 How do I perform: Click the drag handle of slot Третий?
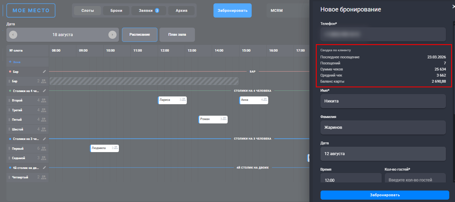[9, 110]
